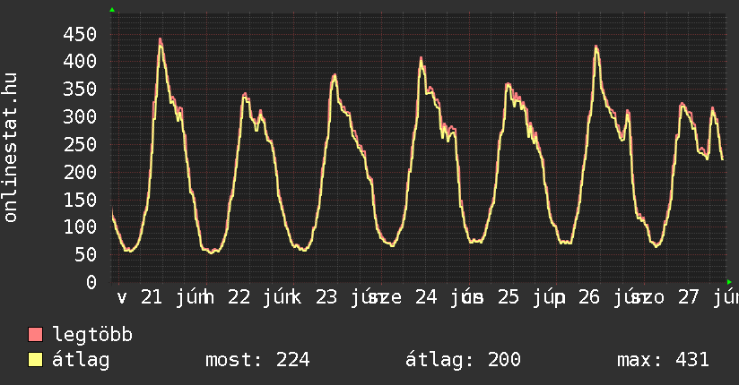Click the 300 y-axis label
Viewport: 739px width, 385px height.
(x=80, y=116)
